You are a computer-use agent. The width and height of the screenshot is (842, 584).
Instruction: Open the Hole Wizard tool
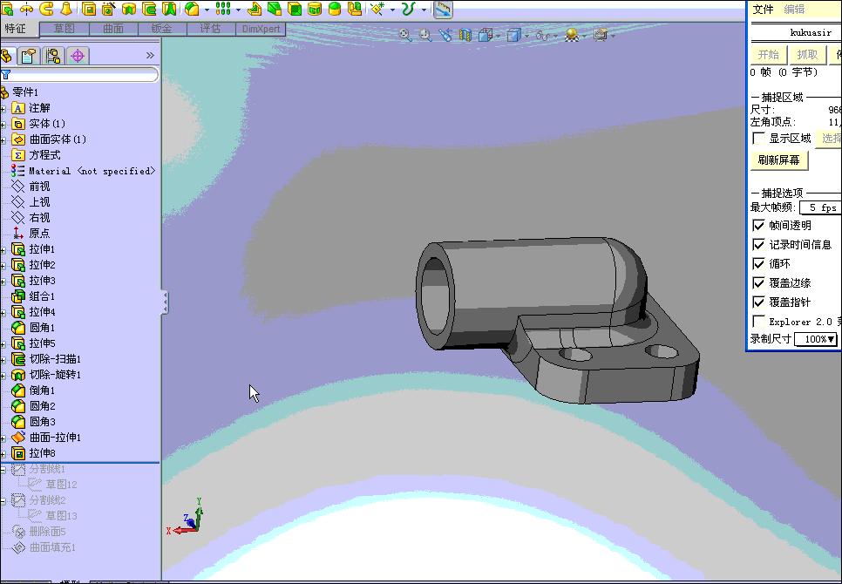[x=108, y=9]
